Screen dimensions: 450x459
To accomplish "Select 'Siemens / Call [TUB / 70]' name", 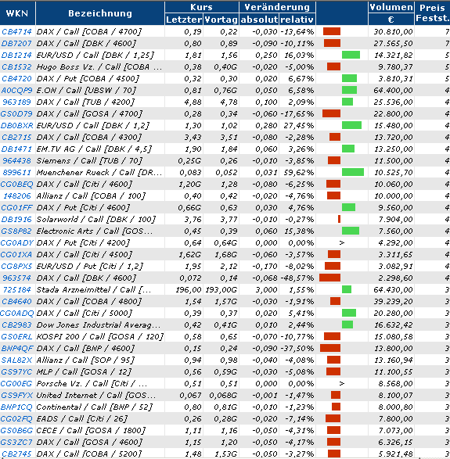I will coord(89,161).
